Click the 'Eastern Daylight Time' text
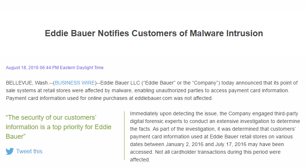This screenshot has height=168, width=306. point(82,68)
